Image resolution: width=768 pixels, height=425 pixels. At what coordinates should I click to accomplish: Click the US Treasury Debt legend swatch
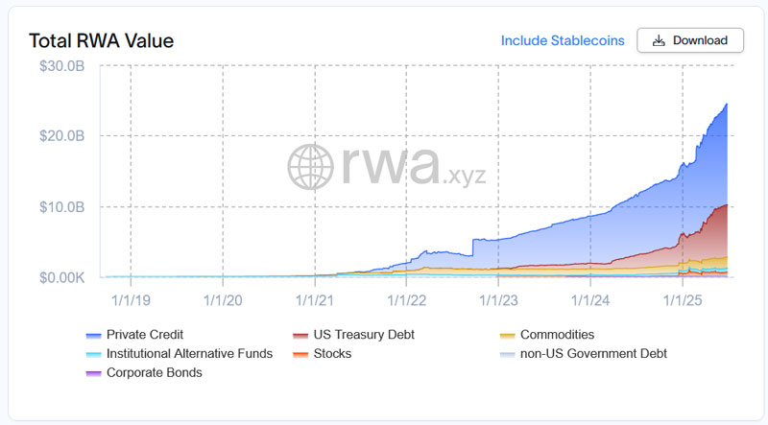click(x=300, y=335)
